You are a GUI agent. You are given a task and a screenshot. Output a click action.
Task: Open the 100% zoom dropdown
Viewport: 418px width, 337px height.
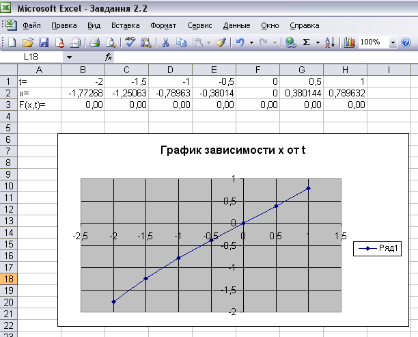pyautogui.click(x=393, y=42)
